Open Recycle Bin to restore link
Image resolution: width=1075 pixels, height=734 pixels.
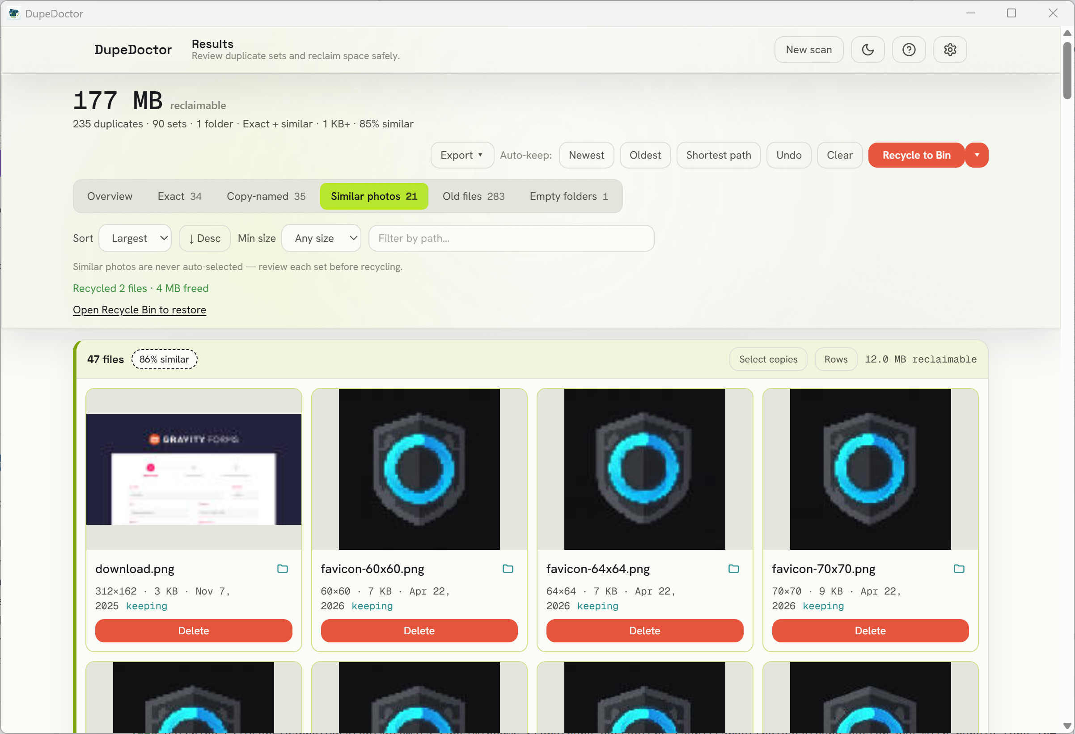click(139, 309)
